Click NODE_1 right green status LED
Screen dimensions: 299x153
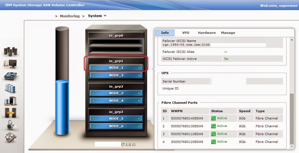139,68
